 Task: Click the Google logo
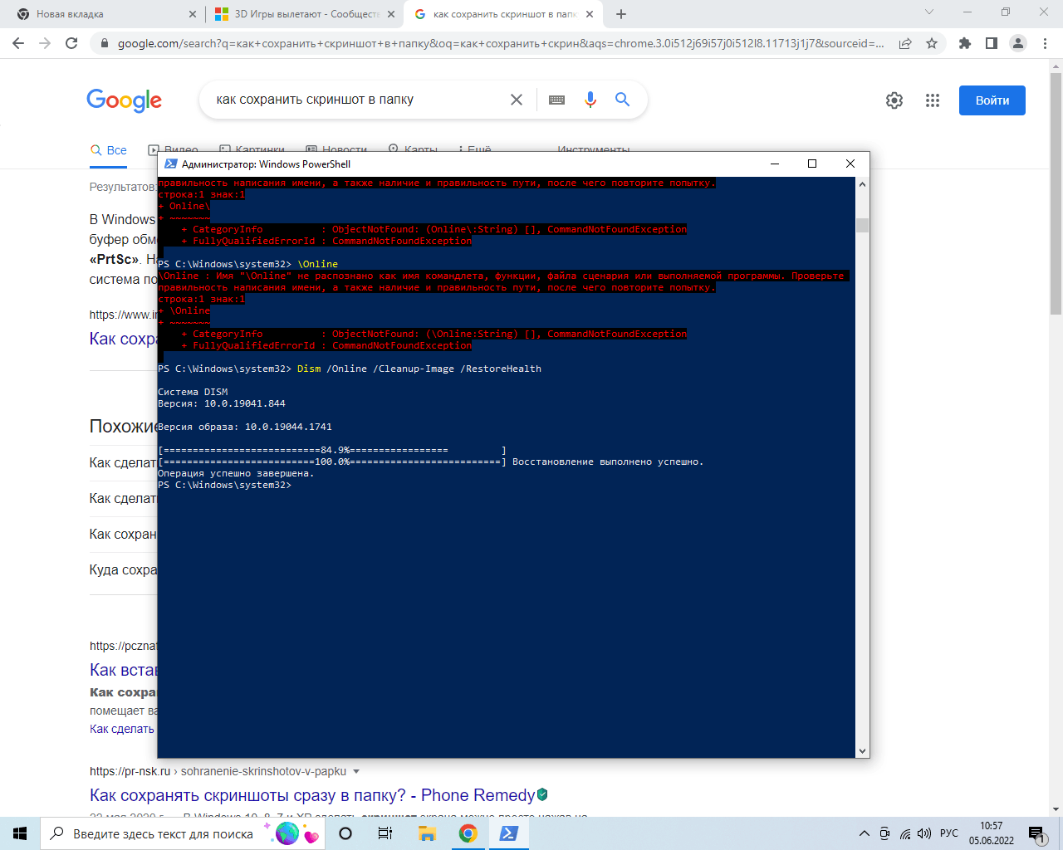click(x=125, y=100)
